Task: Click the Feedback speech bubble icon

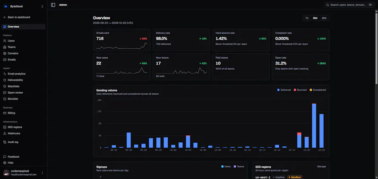Action: (5, 157)
